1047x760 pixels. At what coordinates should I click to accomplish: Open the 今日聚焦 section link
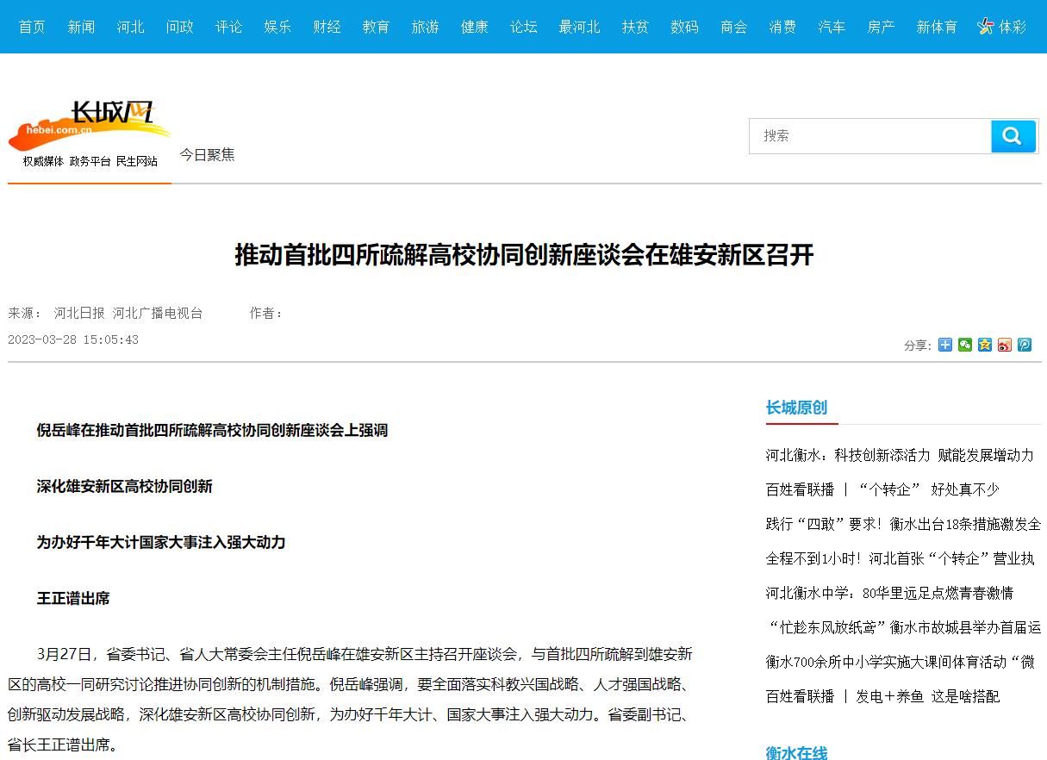[x=207, y=155]
